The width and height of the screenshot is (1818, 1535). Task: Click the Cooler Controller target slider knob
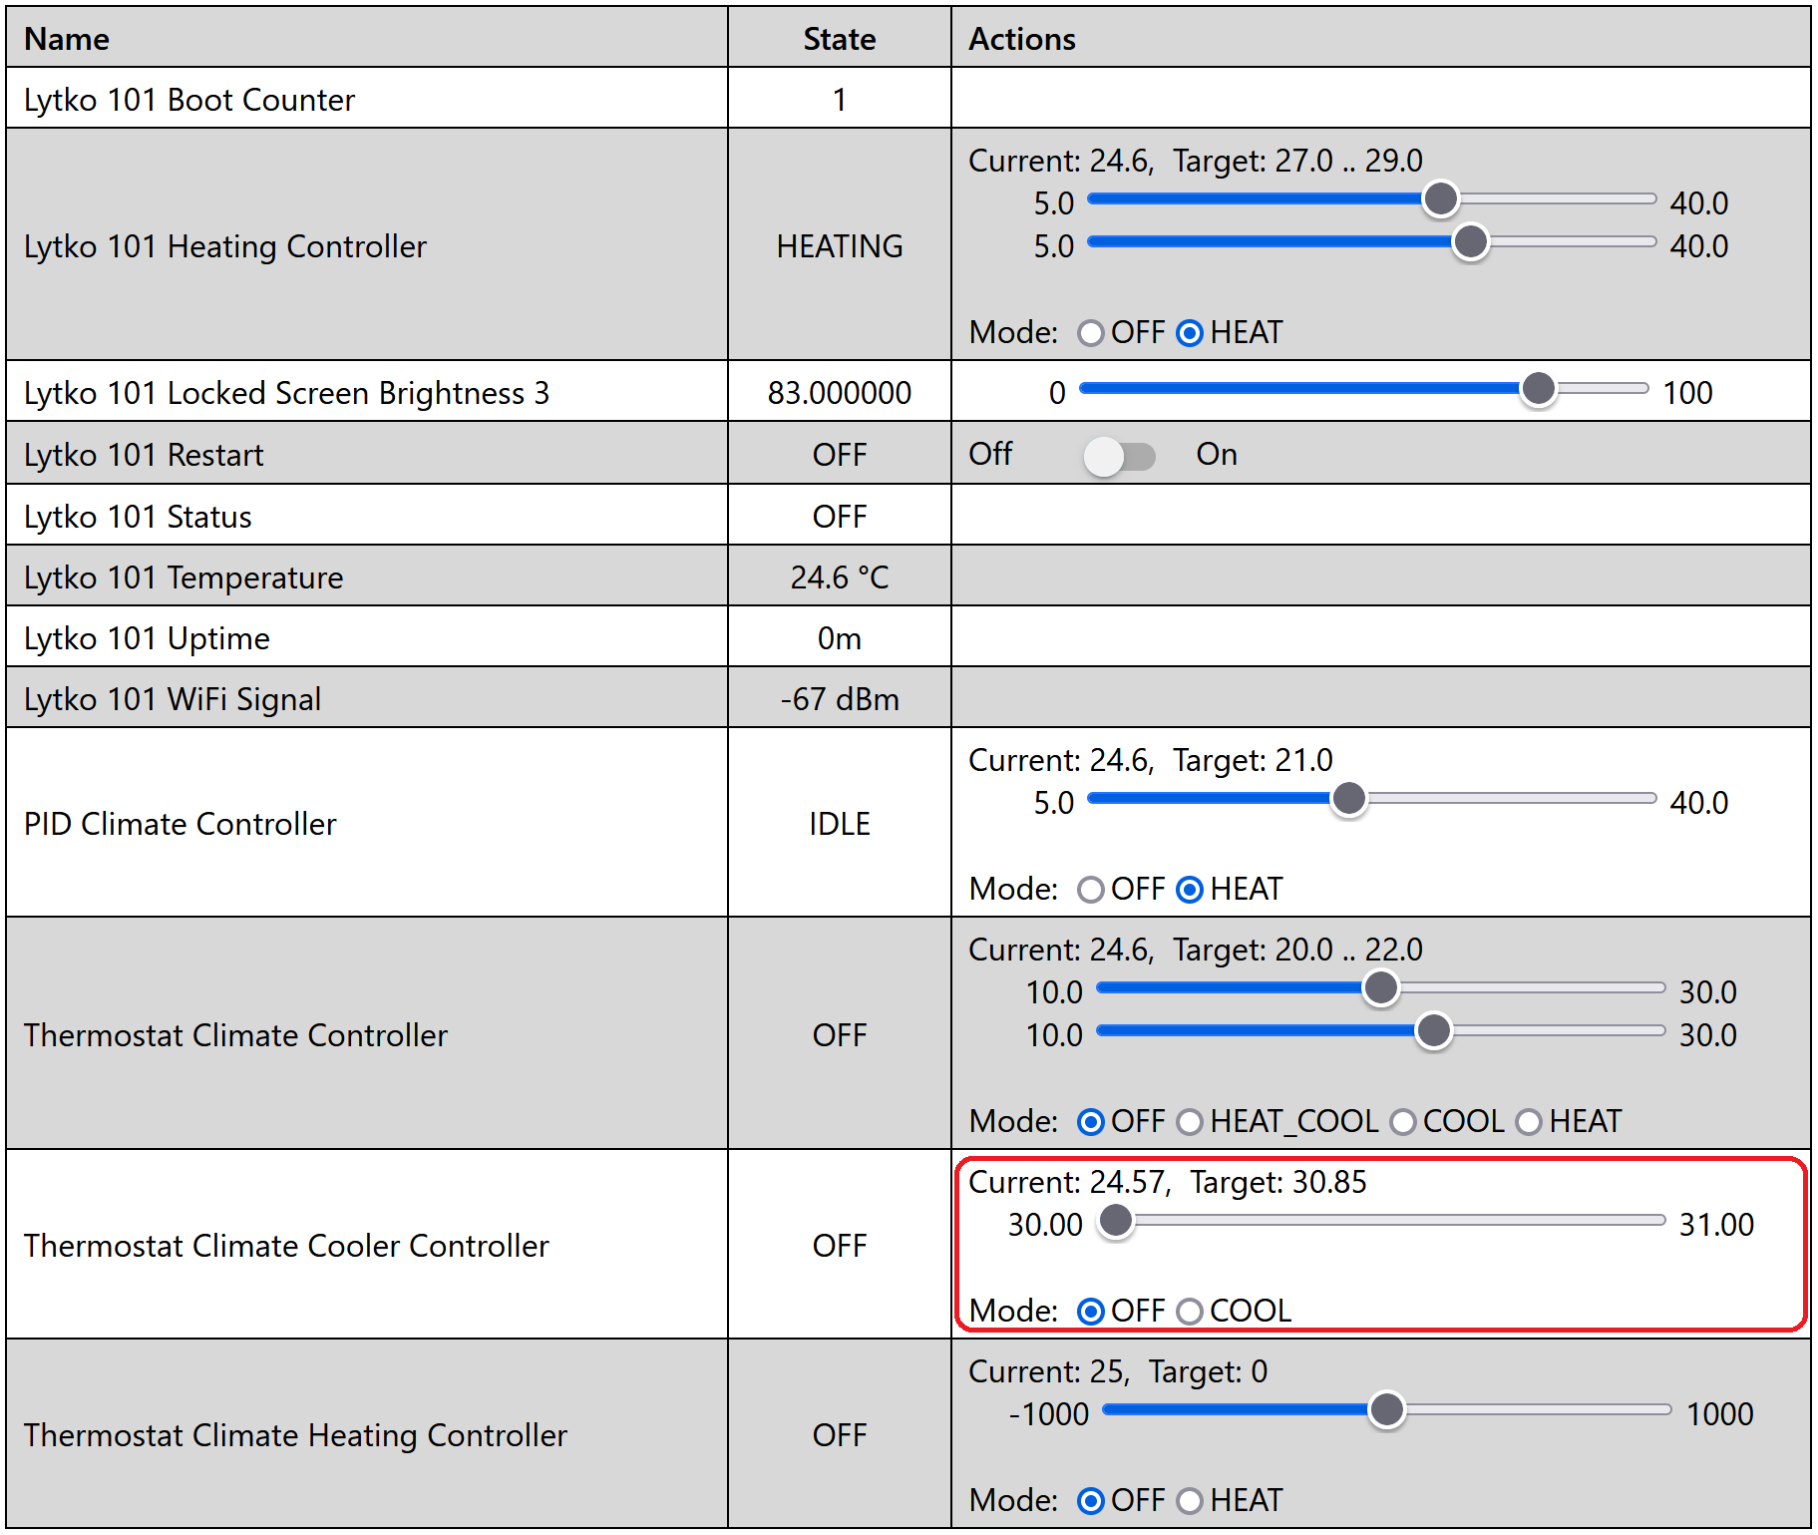point(1116,1223)
